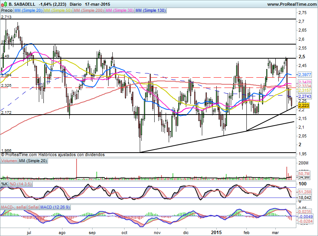Click the 1,956 support level label
Image resolution: width=318 pixels, height=236 pixels.
pos(6,150)
